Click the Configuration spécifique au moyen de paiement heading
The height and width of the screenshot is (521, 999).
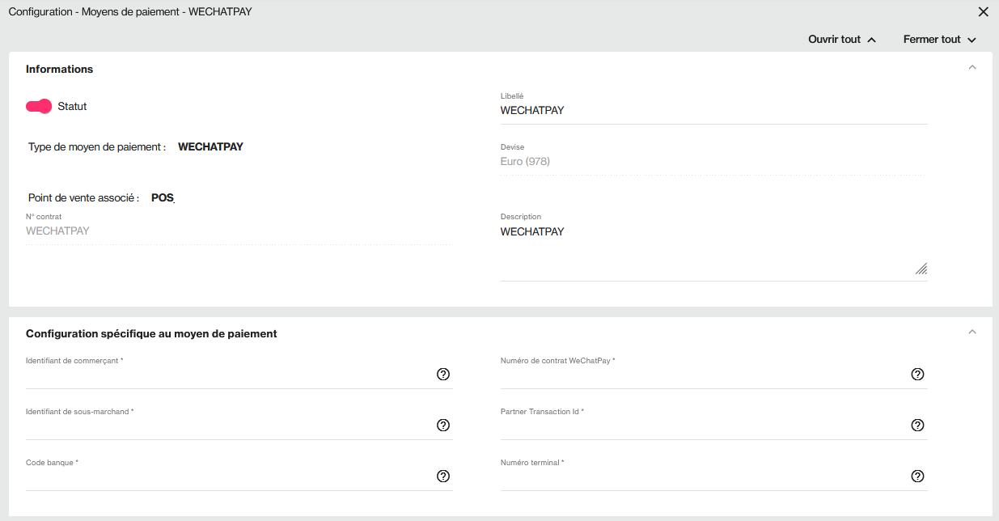[151, 333]
